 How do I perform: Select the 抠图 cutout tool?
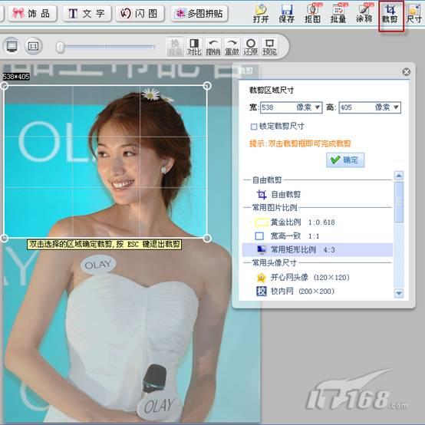[312, 15]
